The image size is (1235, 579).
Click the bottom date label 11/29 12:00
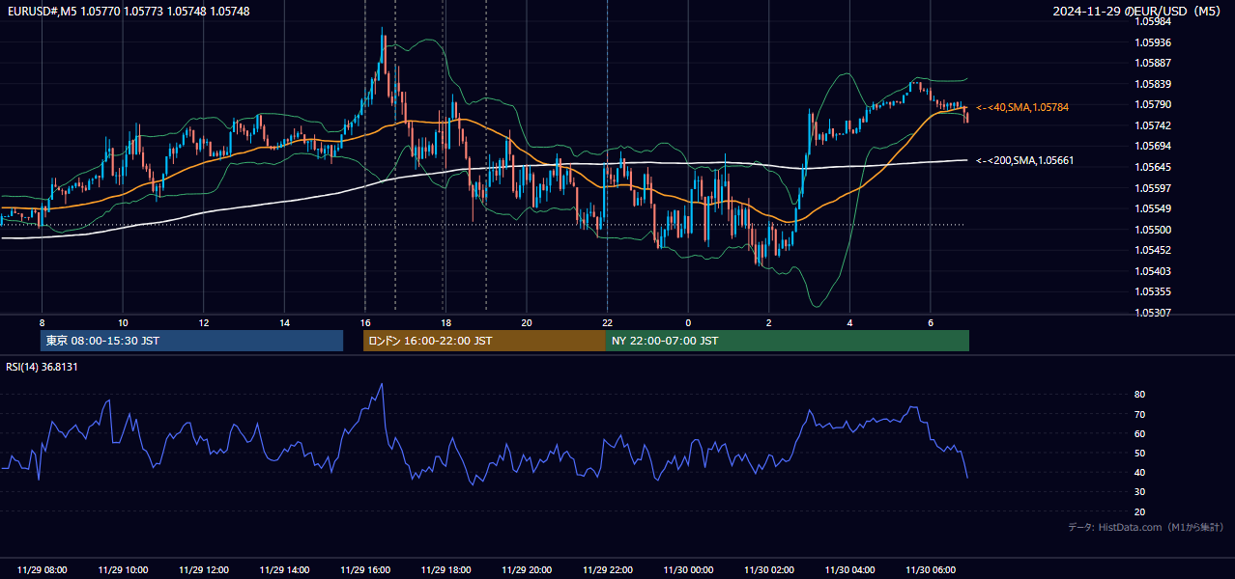[x=204, y=570]
